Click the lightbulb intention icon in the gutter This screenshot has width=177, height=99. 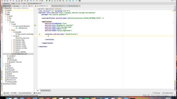pyautogui.click(x=40, y=34)
